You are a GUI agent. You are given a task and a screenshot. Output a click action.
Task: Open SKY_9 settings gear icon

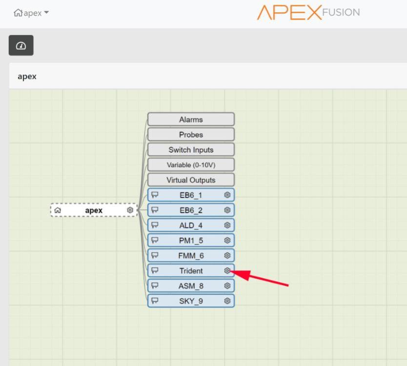pos(227,301)
